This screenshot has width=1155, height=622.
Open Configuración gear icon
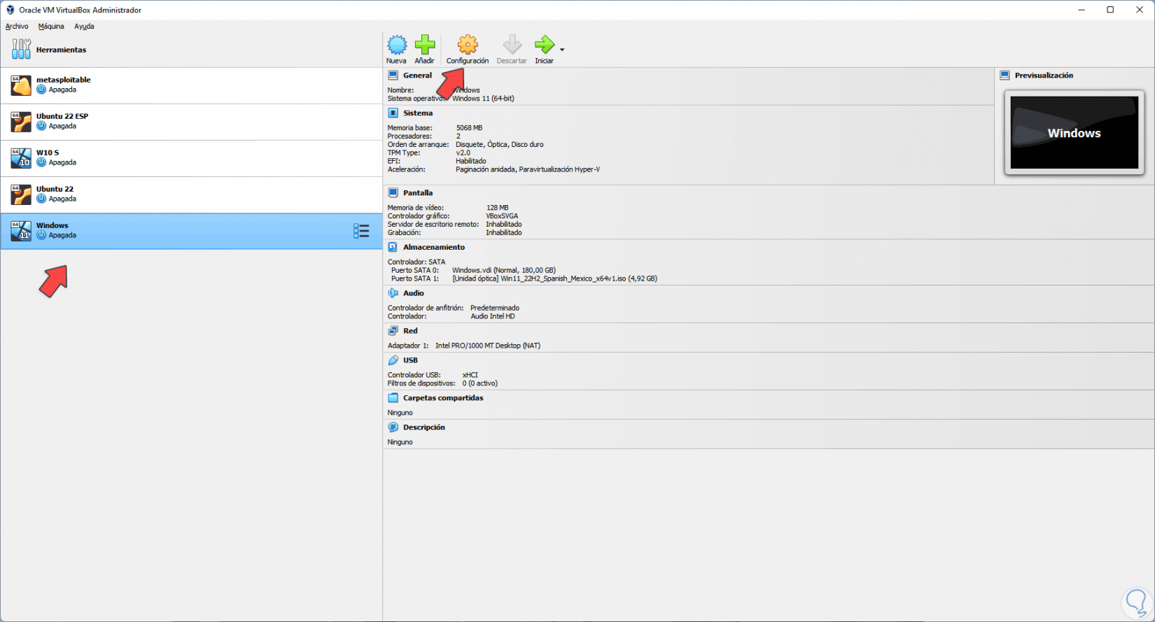click(x=468, y=45)
